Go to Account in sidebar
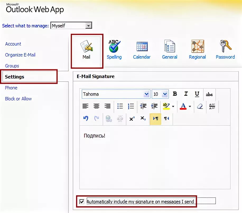Screen dimensions: 242x213 [x=13, y=44]
